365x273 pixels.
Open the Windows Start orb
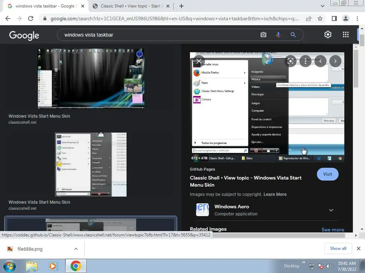pyautogui.click(x=9, y=266)
